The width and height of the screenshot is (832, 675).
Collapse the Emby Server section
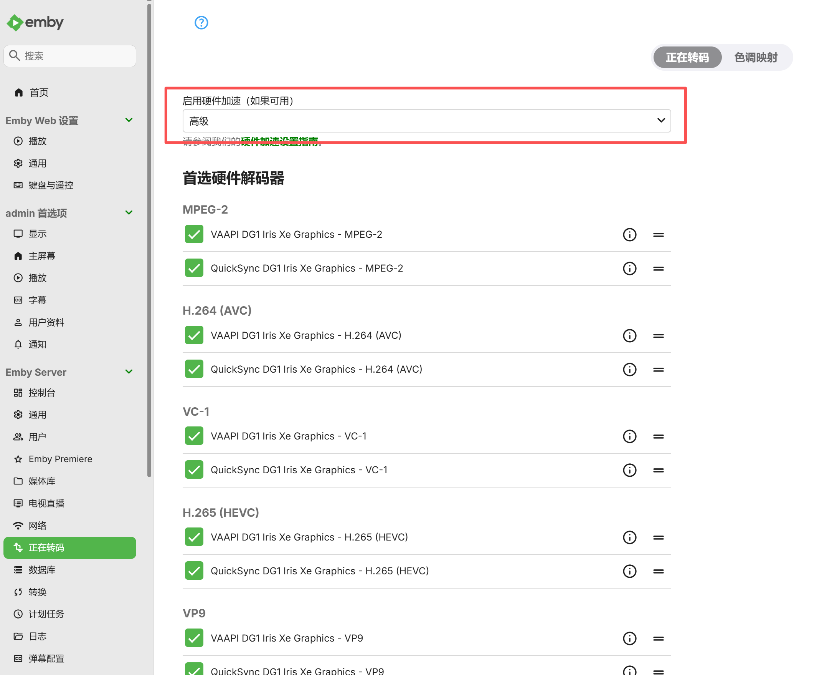click(x=129, y=372)
